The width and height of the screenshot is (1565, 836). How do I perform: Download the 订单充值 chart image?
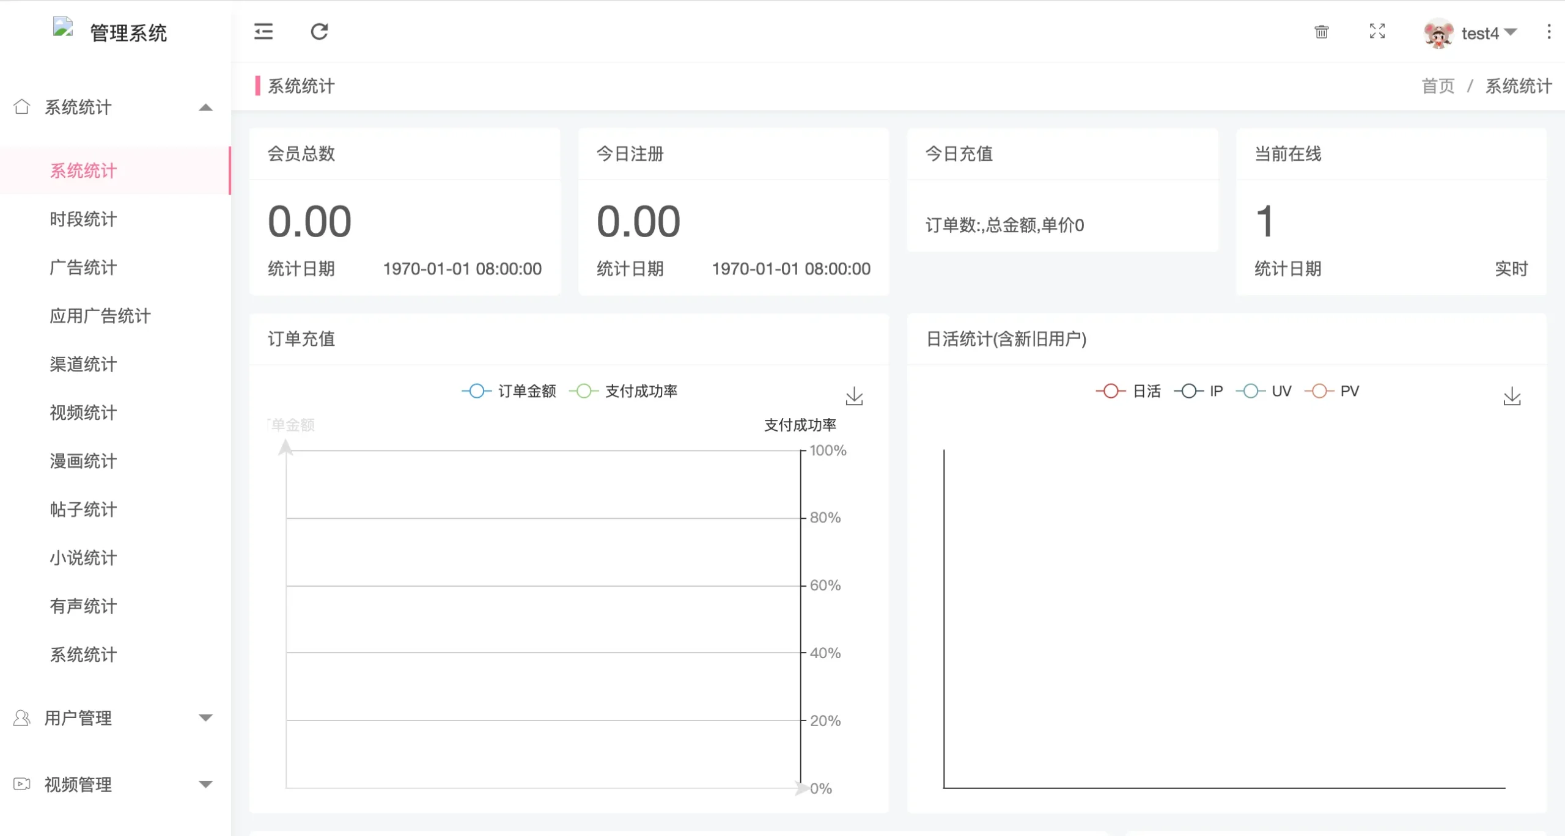pyautogui.click(x=854, y=396)
